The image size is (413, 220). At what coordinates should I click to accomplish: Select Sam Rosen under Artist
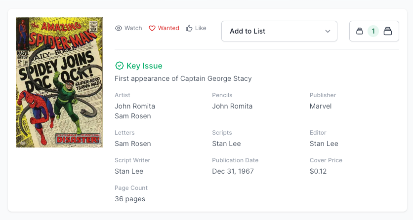coord(133,116)
